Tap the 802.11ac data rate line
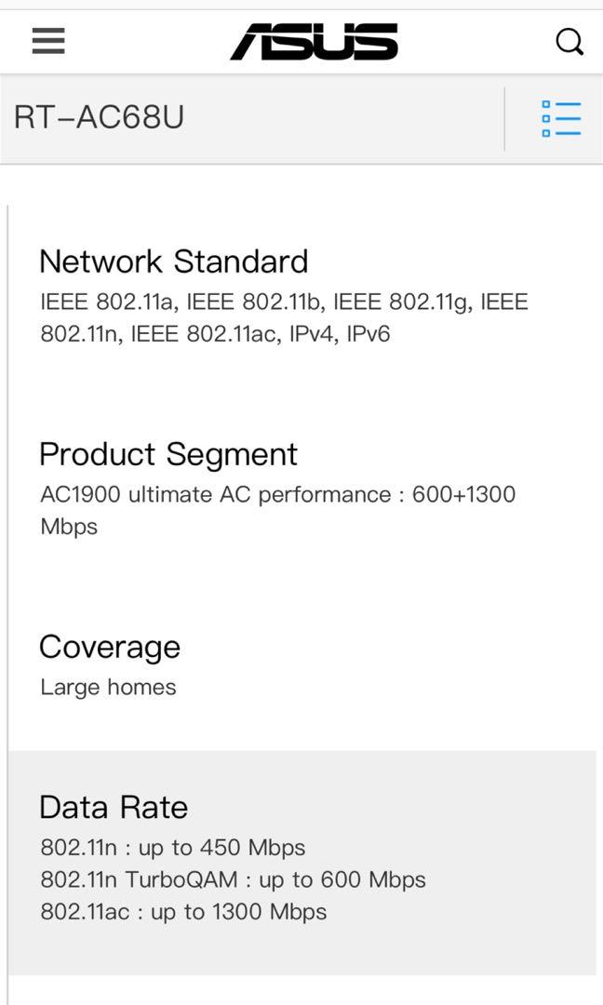 click(182, 911)
